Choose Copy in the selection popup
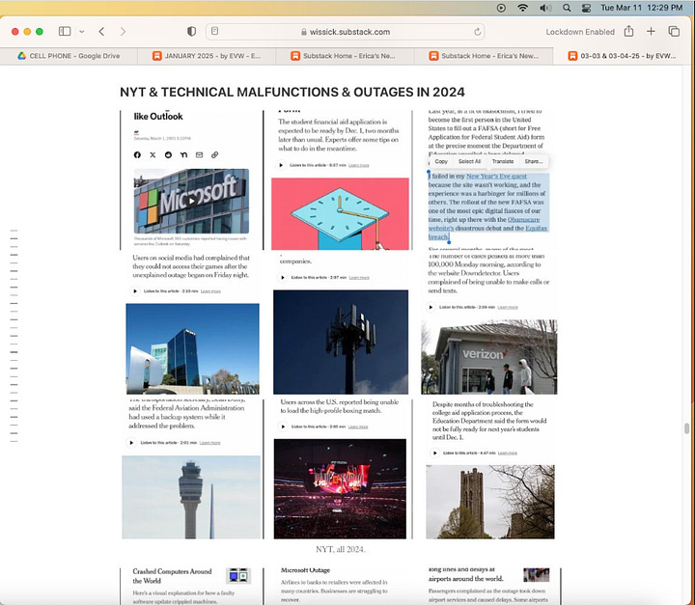This screenshot has width=695, height=605. coord(441,161)
